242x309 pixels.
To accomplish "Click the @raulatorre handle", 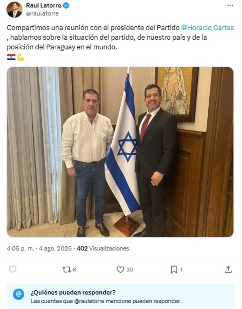I will pos(42,14).
